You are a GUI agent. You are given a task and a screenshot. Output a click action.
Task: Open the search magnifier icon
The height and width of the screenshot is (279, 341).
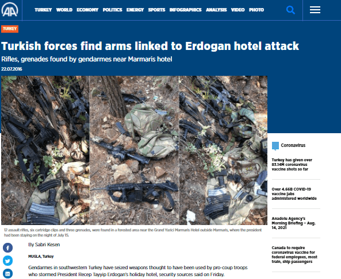click(290, 10)
